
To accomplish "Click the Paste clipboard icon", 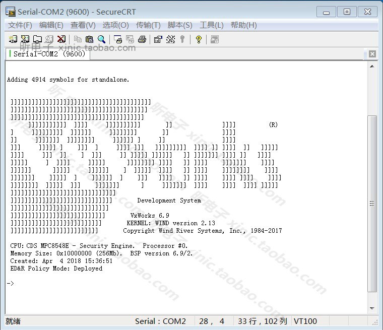I will click(90, 39).
